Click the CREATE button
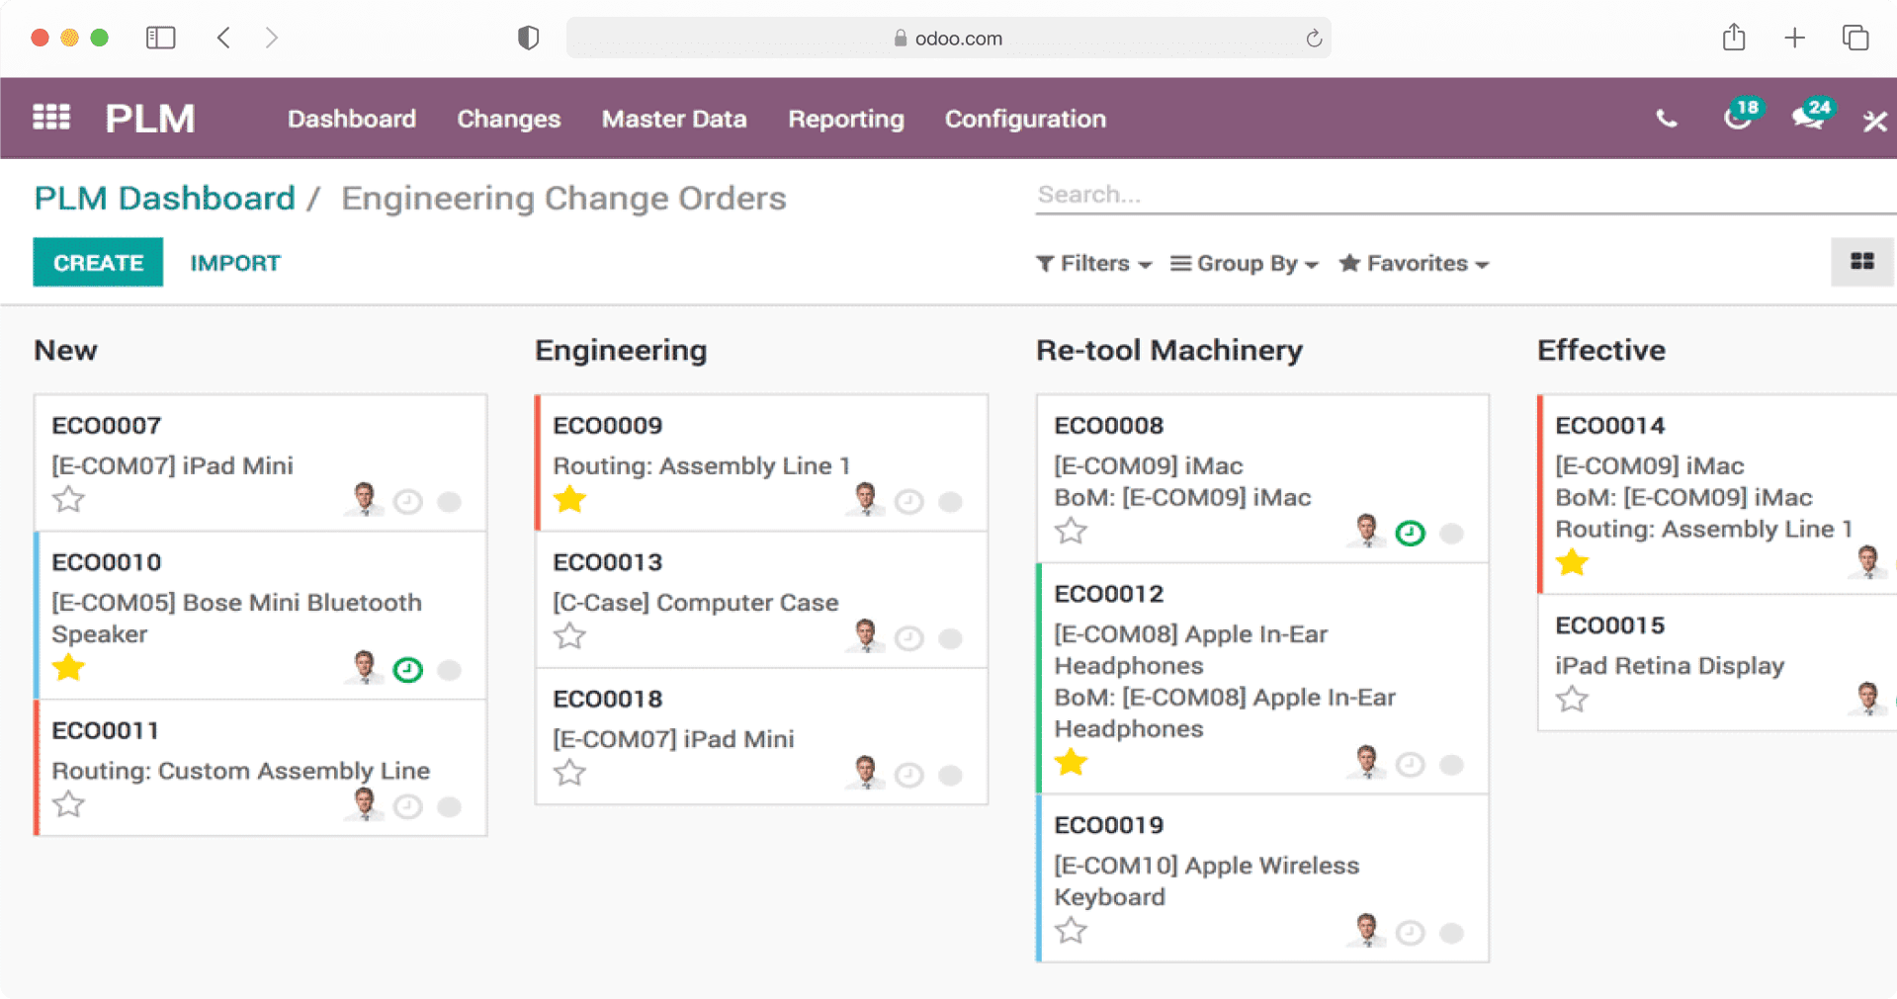This screenshot has height=999, width=1897. [x=98, y=263]
